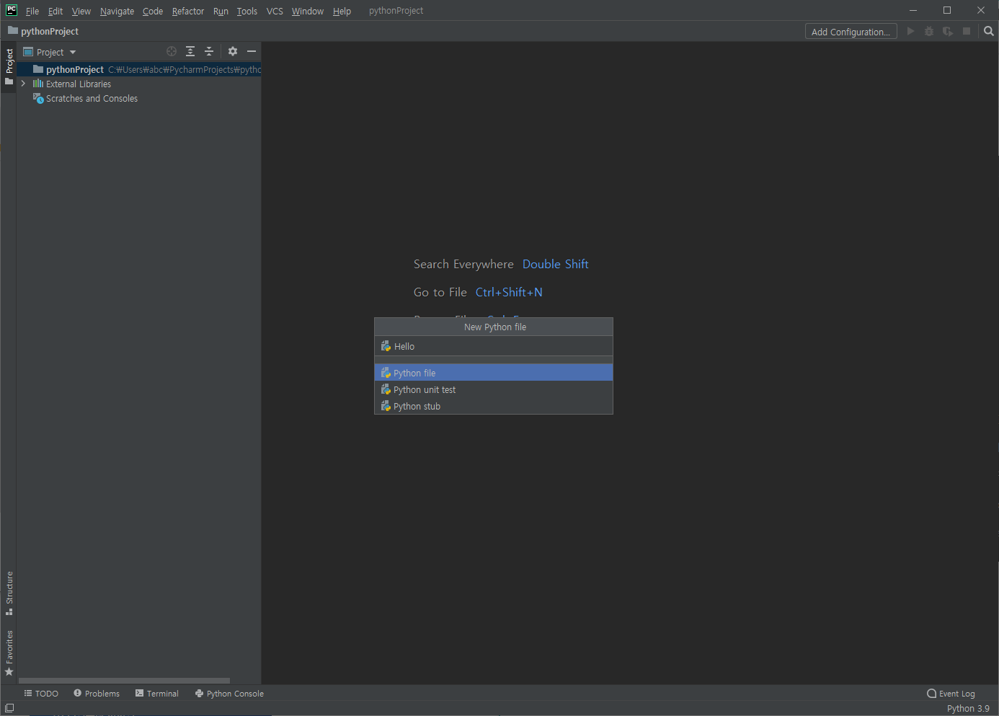Click Python unit test file icon

(386, 389)
